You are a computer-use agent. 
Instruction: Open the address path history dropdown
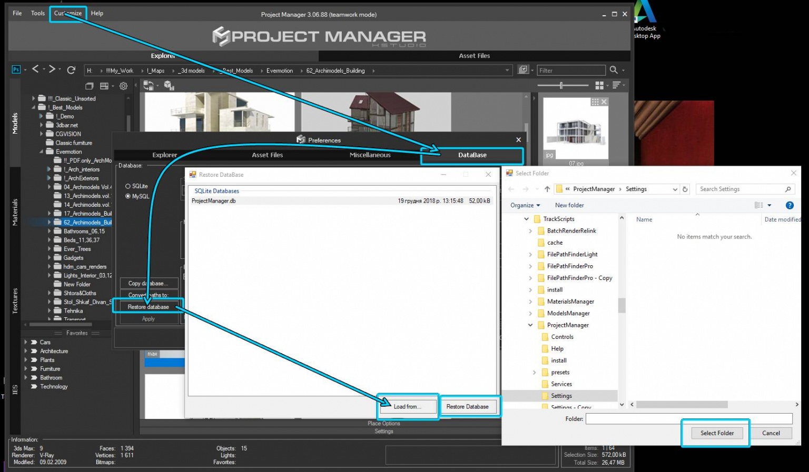coord(675,189)
